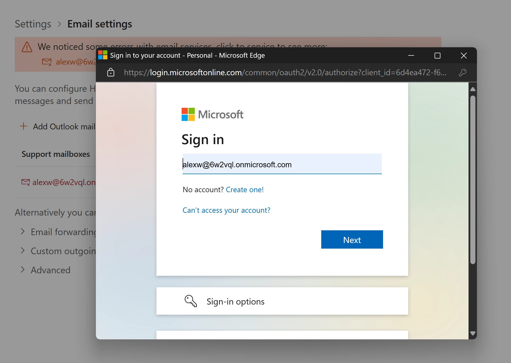Click the scroll up arrow in popup

(x=473, y=89)
